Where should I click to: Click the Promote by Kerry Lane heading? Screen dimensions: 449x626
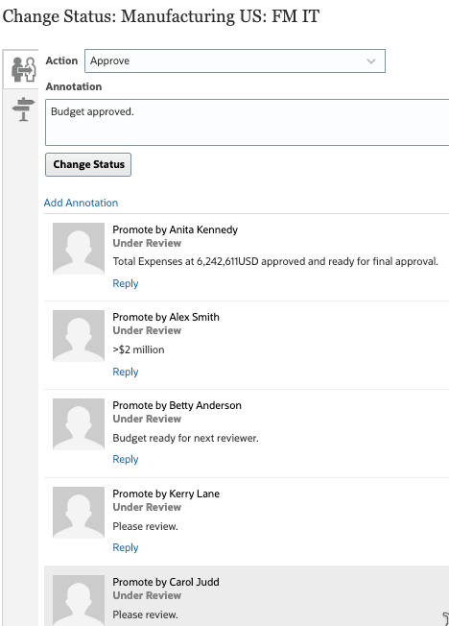166,494
